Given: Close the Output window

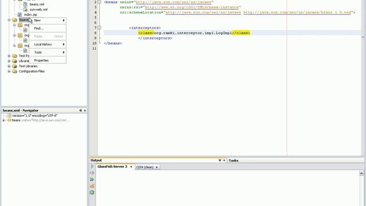Looking at the screenshot, I should tap(224, 160).
